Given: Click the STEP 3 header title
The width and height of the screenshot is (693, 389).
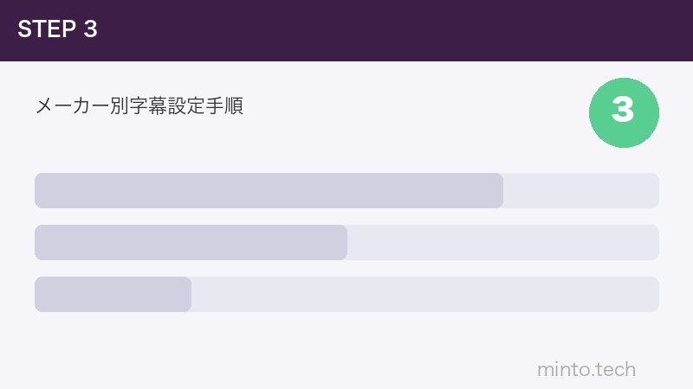Looking at the screenshot, I should (x=57, y=29).
